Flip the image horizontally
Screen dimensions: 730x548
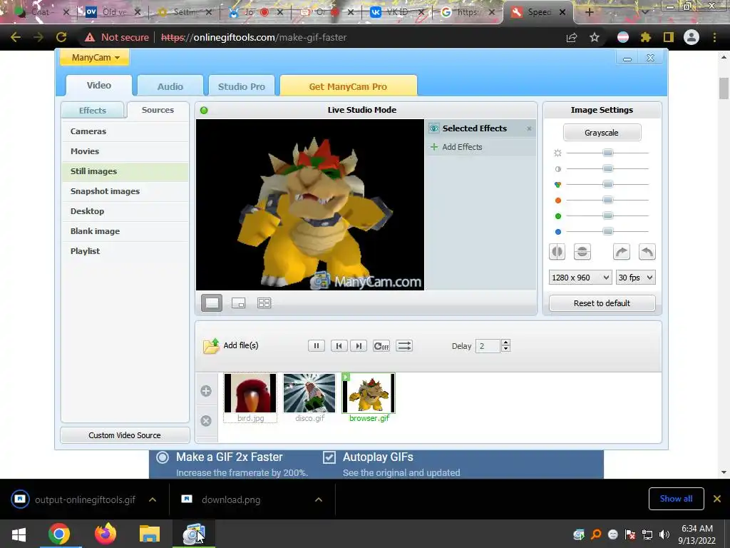[x=557, y=252]
